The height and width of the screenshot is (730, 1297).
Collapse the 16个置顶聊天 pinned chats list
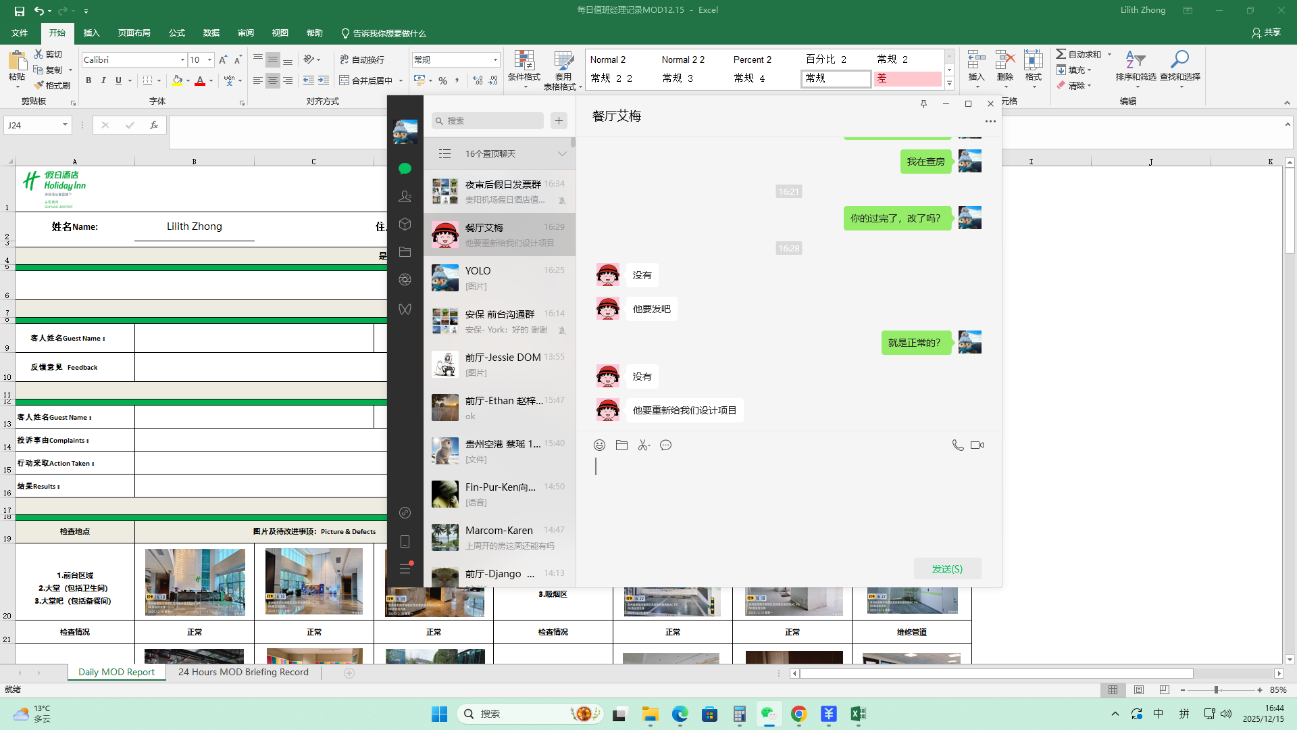coord(561,154)
